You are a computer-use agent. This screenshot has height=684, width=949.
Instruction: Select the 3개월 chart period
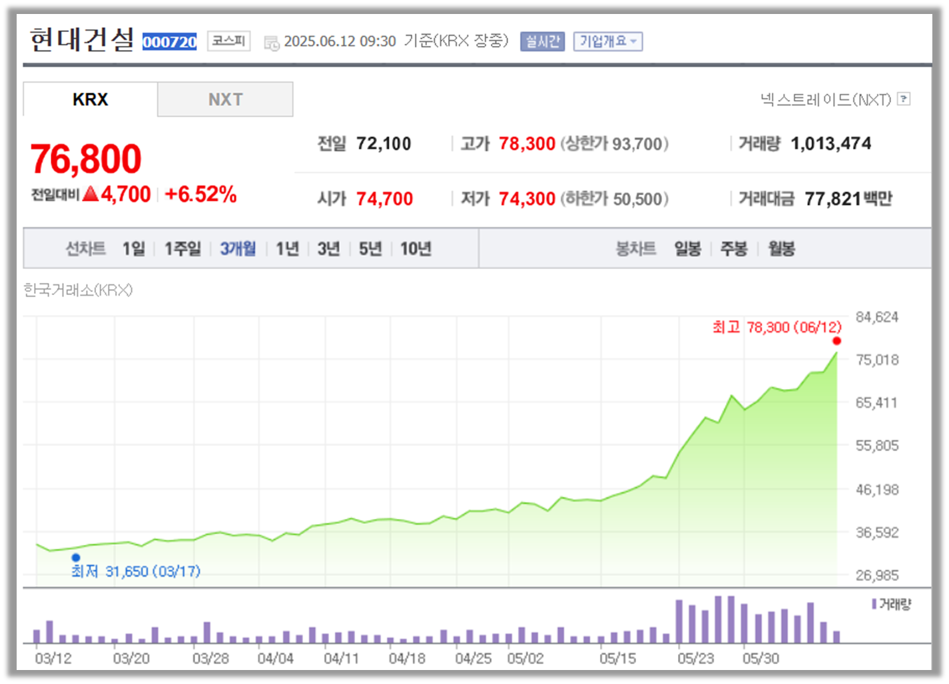238,248
